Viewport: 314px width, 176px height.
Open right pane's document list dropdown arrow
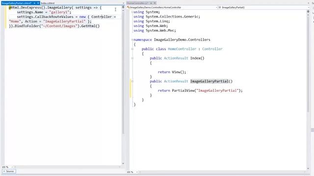[x=309, y=3]
